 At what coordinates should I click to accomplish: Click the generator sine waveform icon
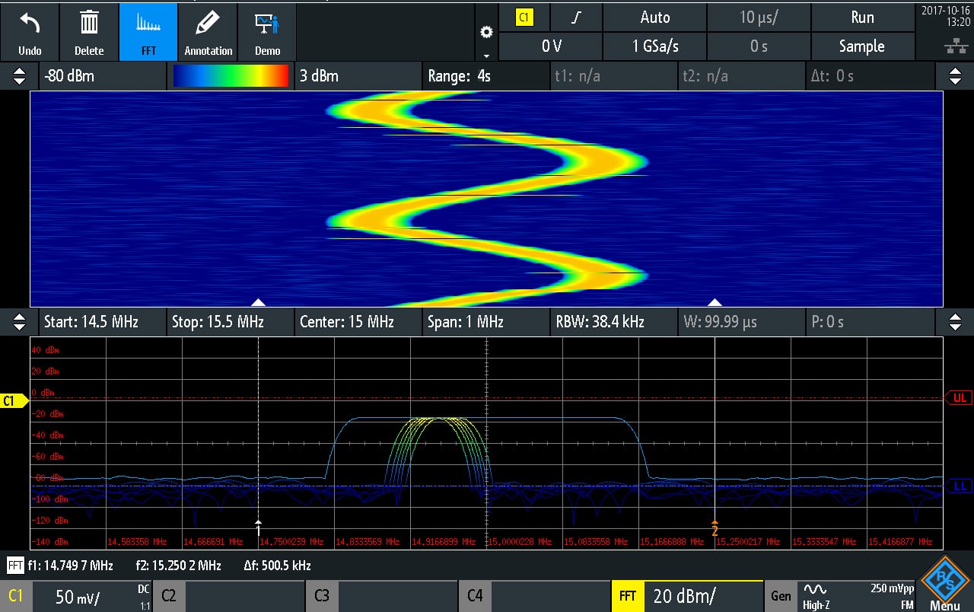point(815,589)
